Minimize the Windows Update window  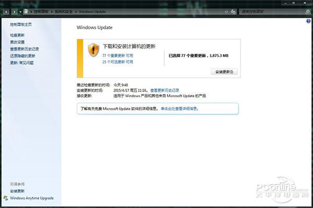tap(285, 3)
